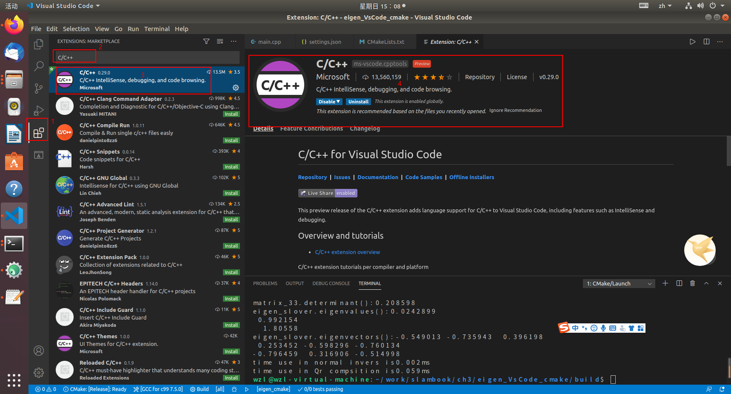Close the Extension: C/C++ tab
This screenshot has width=731, height=394.
pos(477,42)
